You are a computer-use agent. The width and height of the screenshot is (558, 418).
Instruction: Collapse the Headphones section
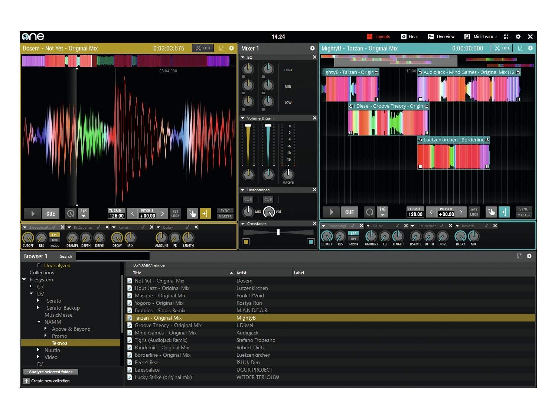(243, 190)
